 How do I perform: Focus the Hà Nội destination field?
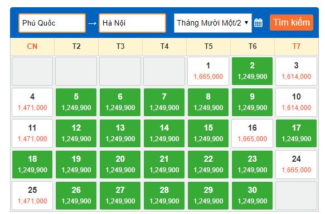pos(132,23)
